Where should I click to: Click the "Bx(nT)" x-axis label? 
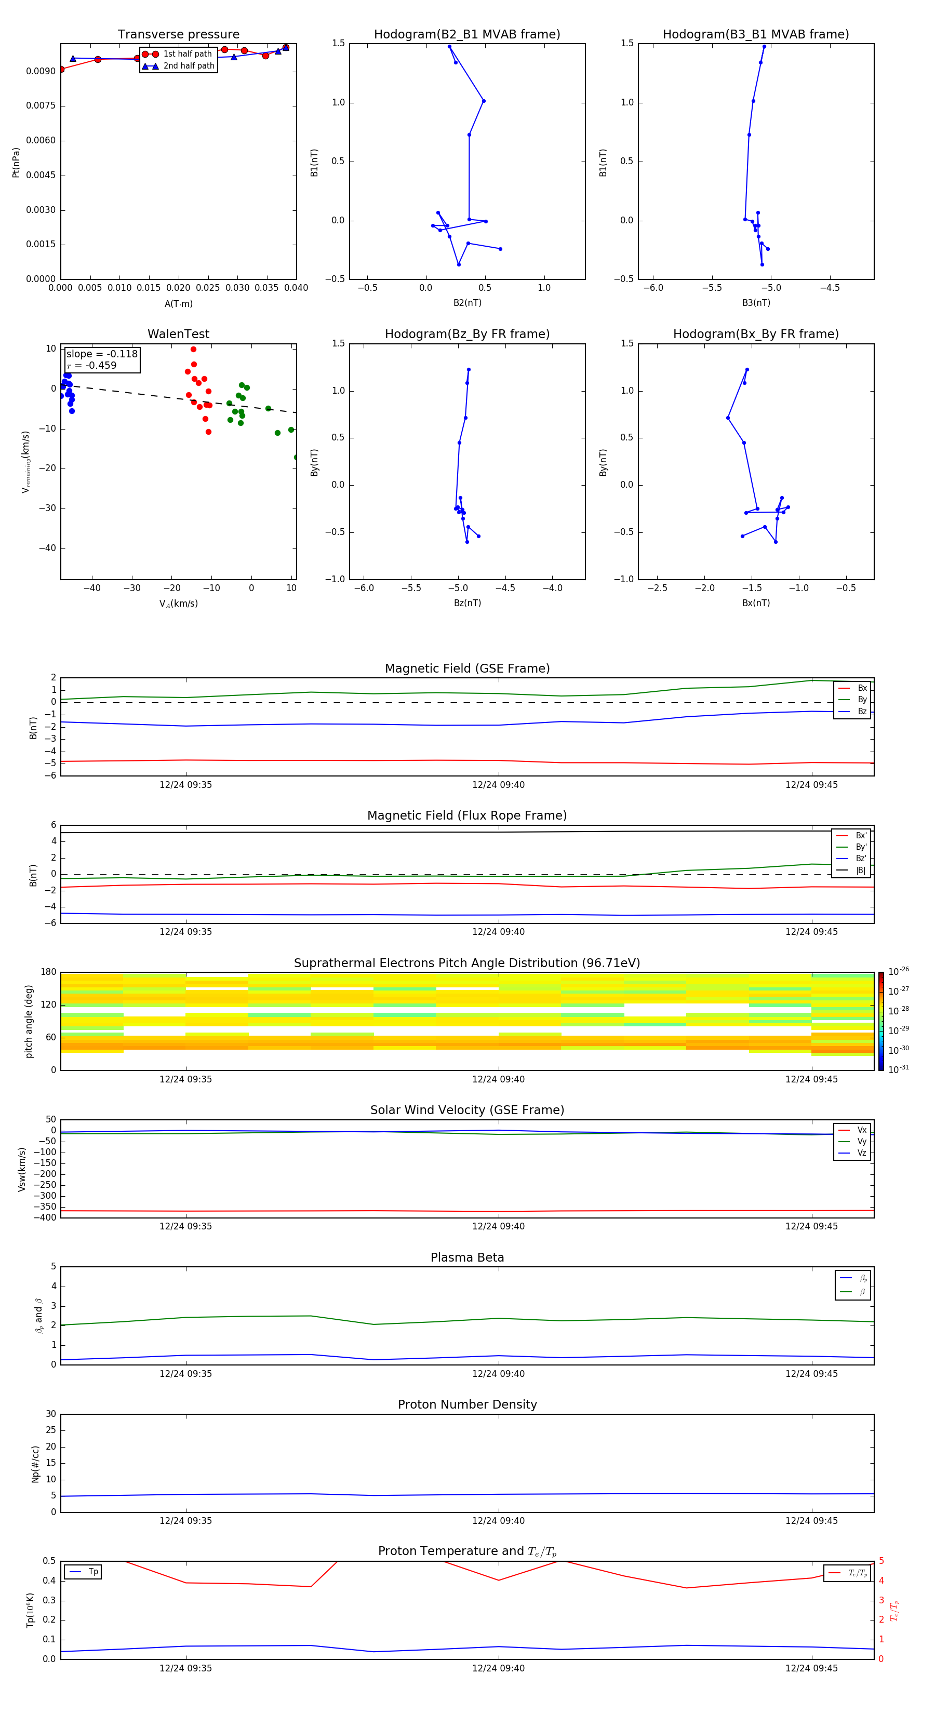point(756,603)
